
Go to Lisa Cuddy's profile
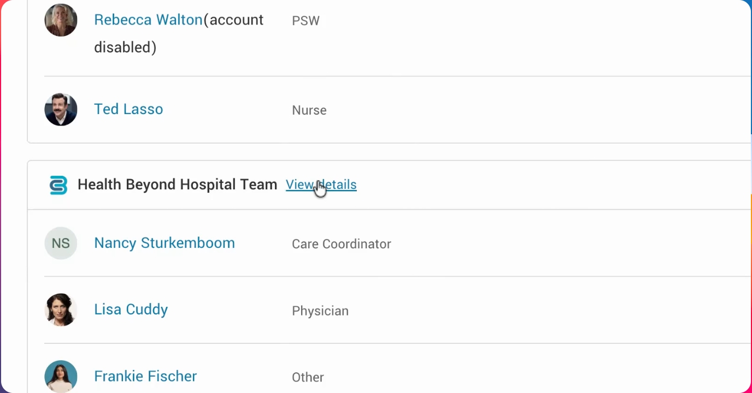131,309
